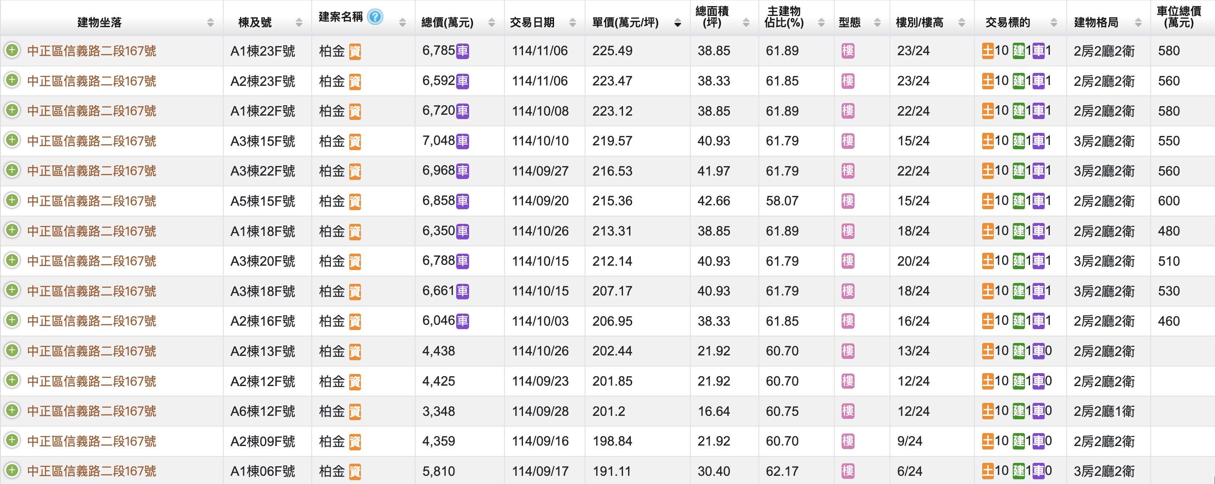This screenshot has width=1215, height=484.
Task: Click the help icon beside 建案名稱
Action: pos(375,17)
